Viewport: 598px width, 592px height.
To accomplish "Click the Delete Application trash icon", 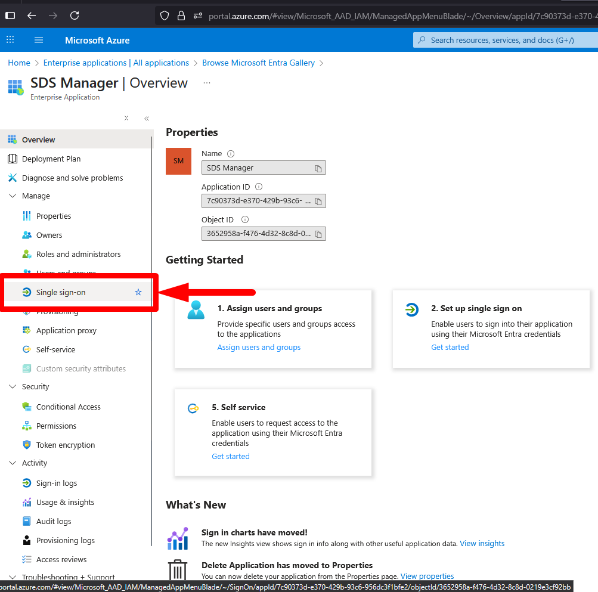I will point(178,570).
